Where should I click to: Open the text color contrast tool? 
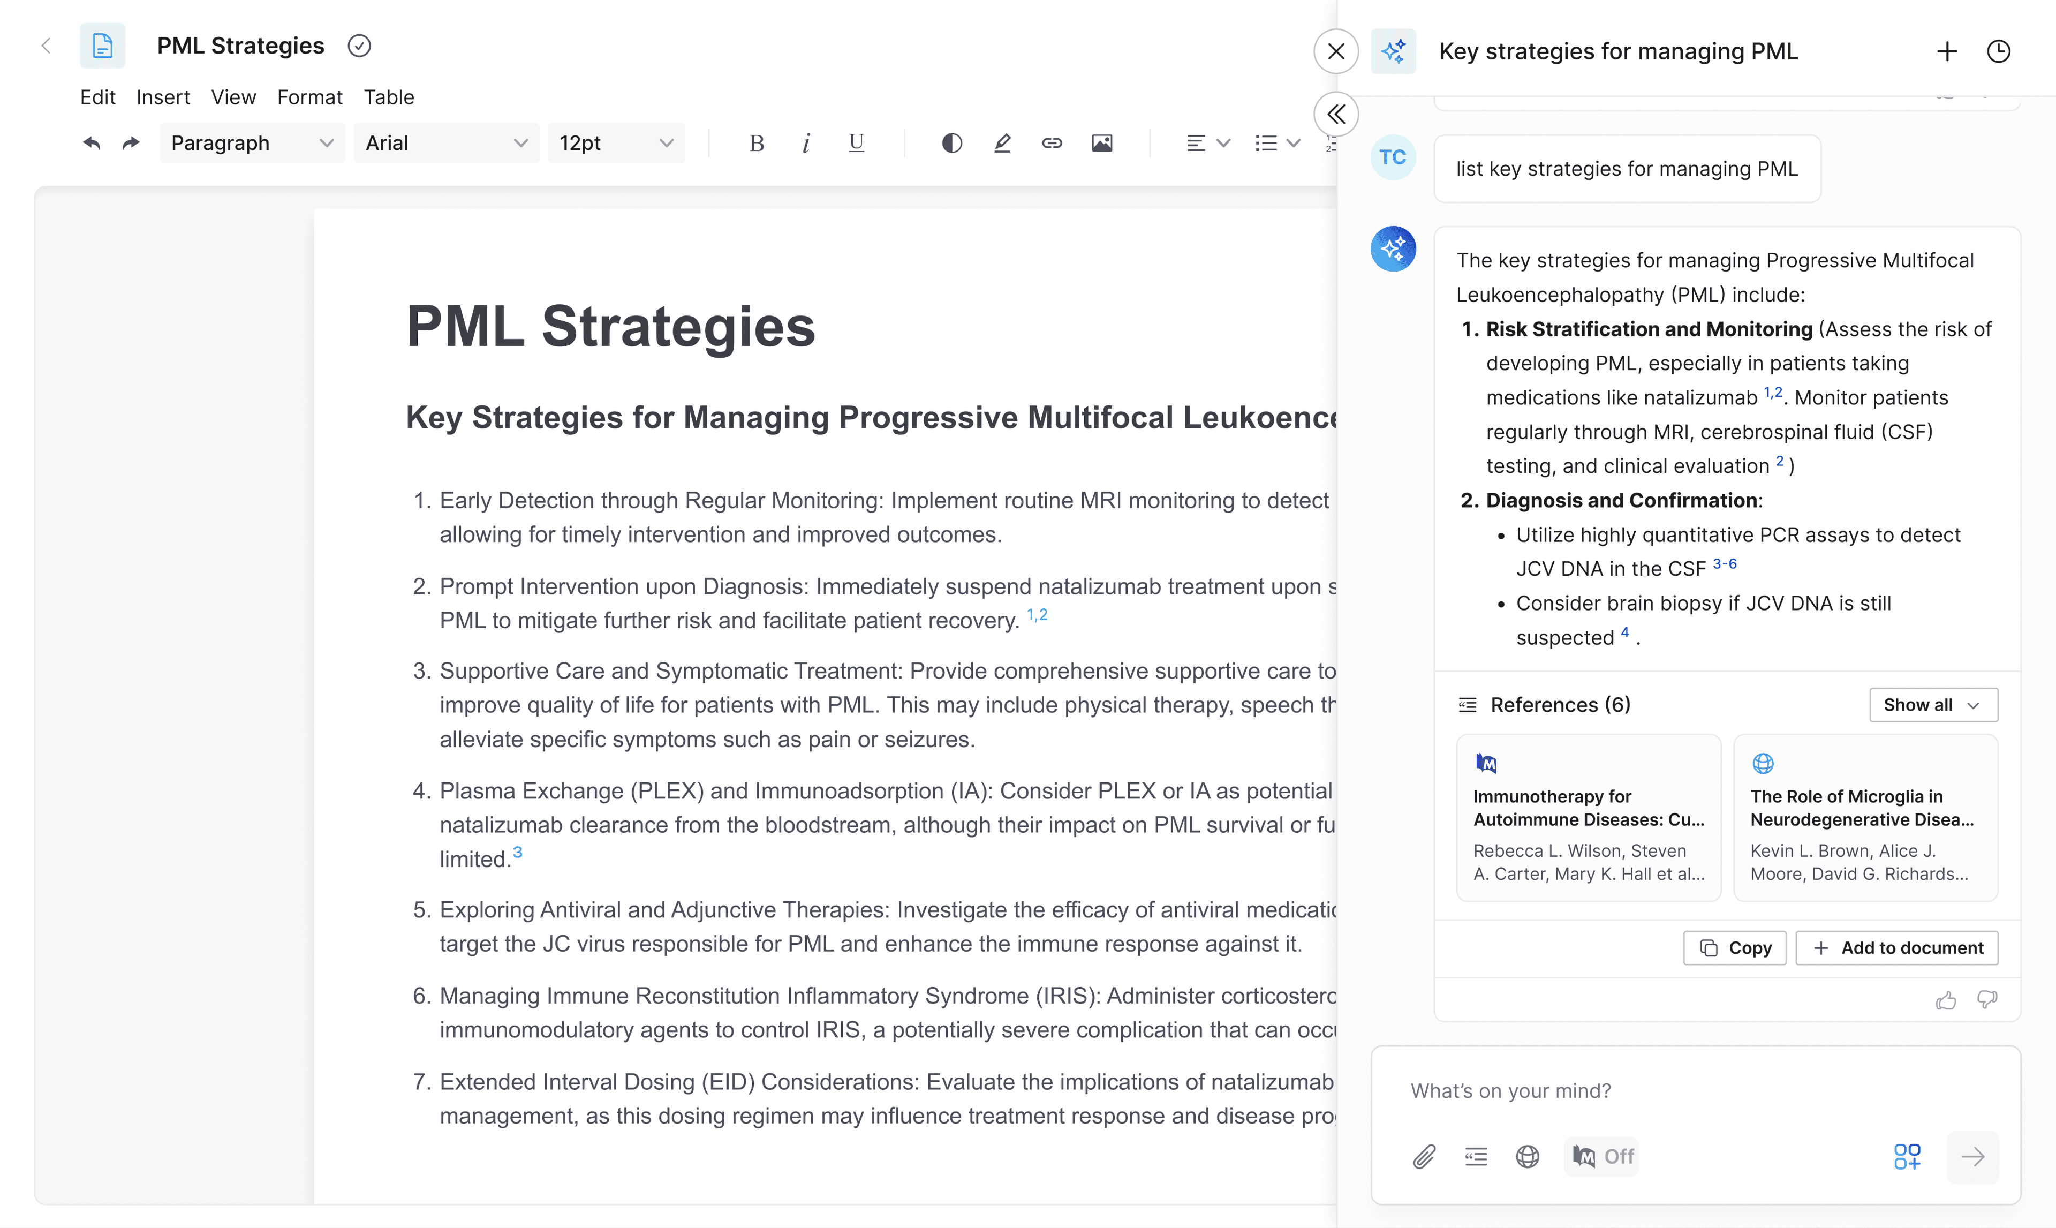[x=952, y=143]
